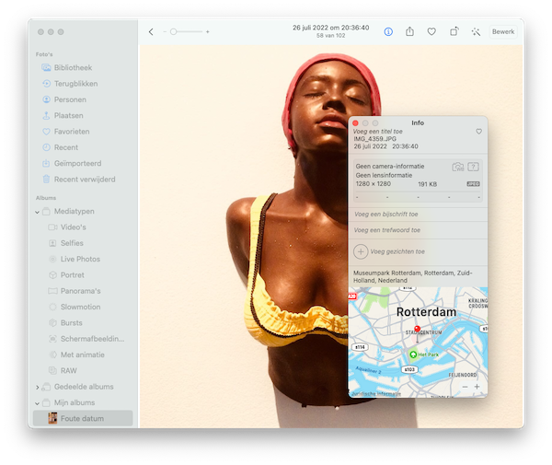Click 'Voeg een titel toe' field

tap(378, 132)
